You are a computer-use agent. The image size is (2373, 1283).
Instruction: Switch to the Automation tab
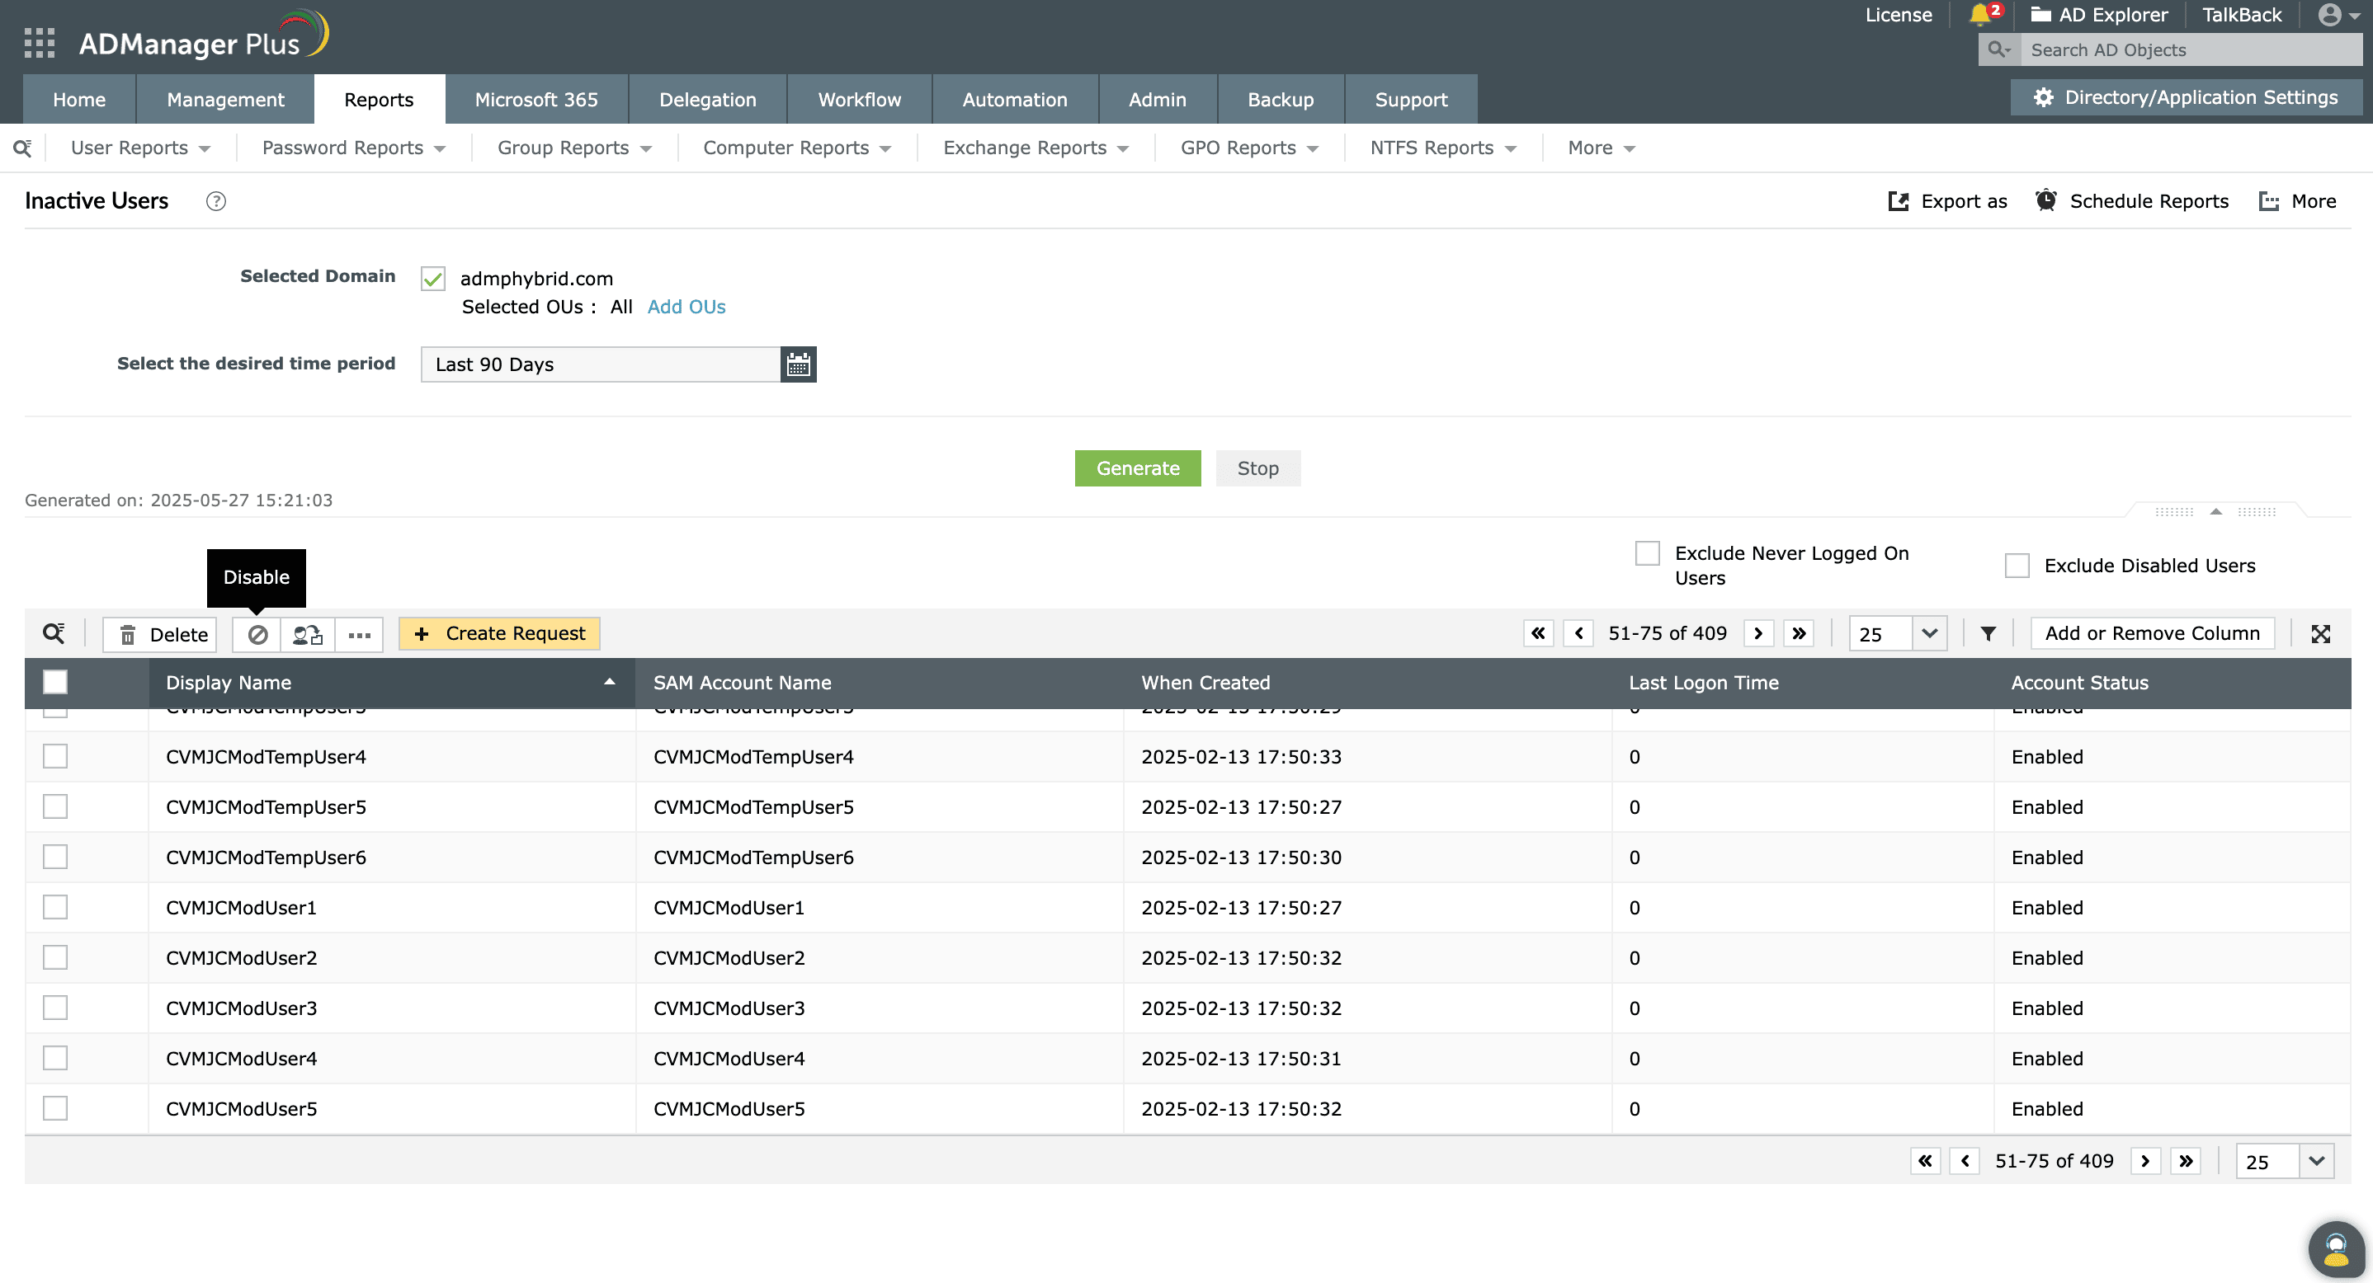coord(1014,100)
